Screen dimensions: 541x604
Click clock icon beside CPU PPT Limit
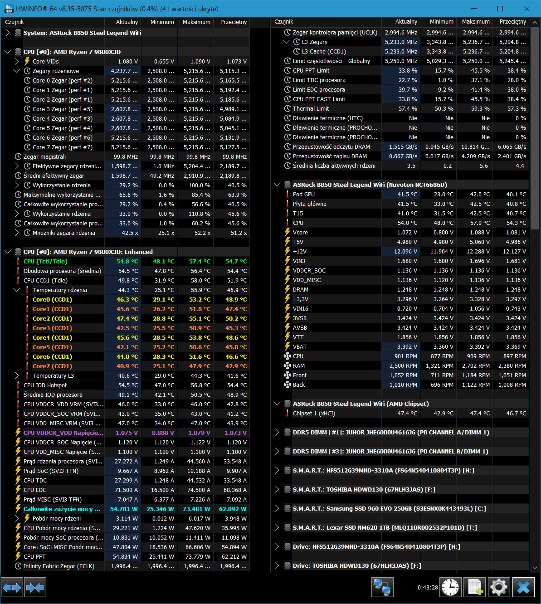click(x=288, y=70)
